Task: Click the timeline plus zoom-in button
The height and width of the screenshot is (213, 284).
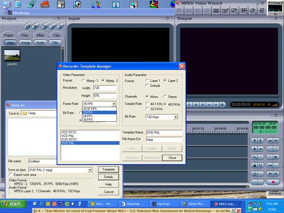Action: pos(255,149)
